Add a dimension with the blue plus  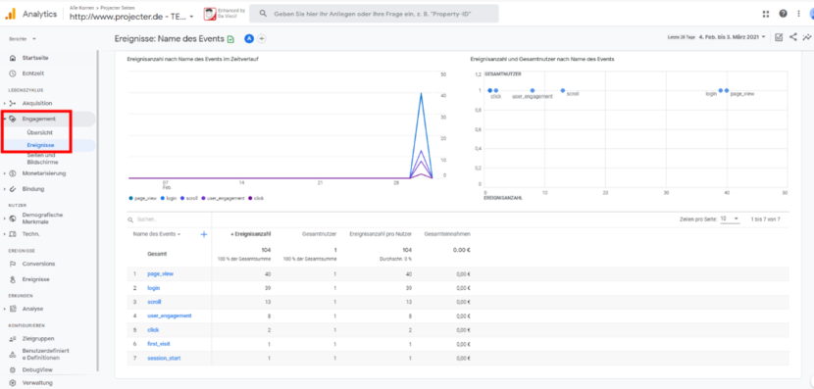click(x=204, y=234)
